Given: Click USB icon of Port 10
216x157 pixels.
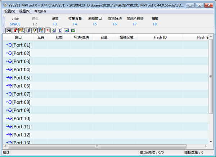Looking at the screenshot, I should 9,118.
